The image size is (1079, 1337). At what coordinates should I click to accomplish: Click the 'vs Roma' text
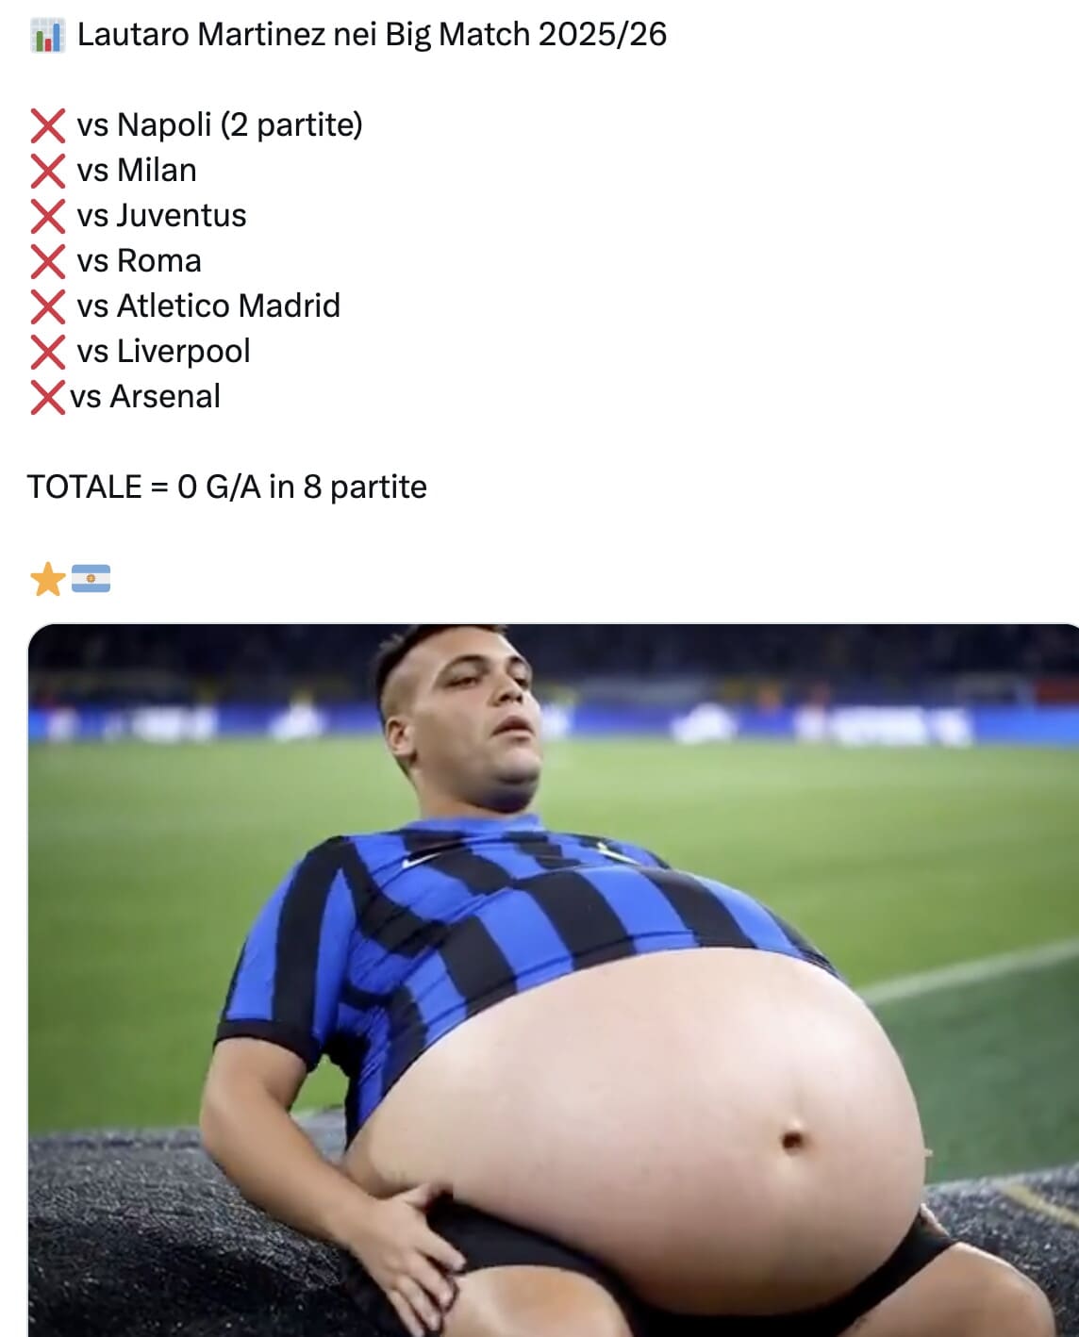point(140,260)
